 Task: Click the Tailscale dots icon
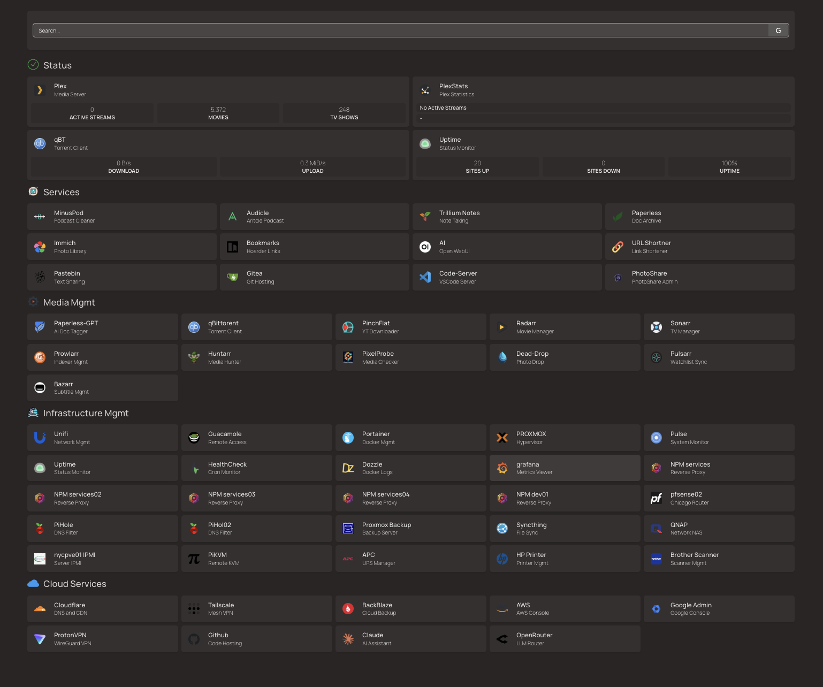click(x=194, y=609)
